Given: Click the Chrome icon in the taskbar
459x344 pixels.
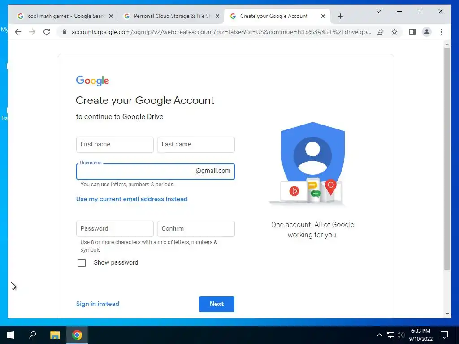Looking at the screenshot, I should 77,335.
